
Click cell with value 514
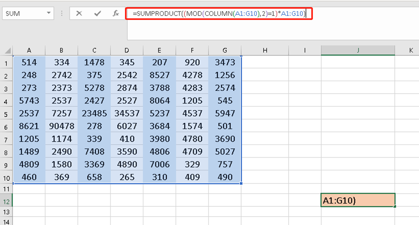coord(29,62)
